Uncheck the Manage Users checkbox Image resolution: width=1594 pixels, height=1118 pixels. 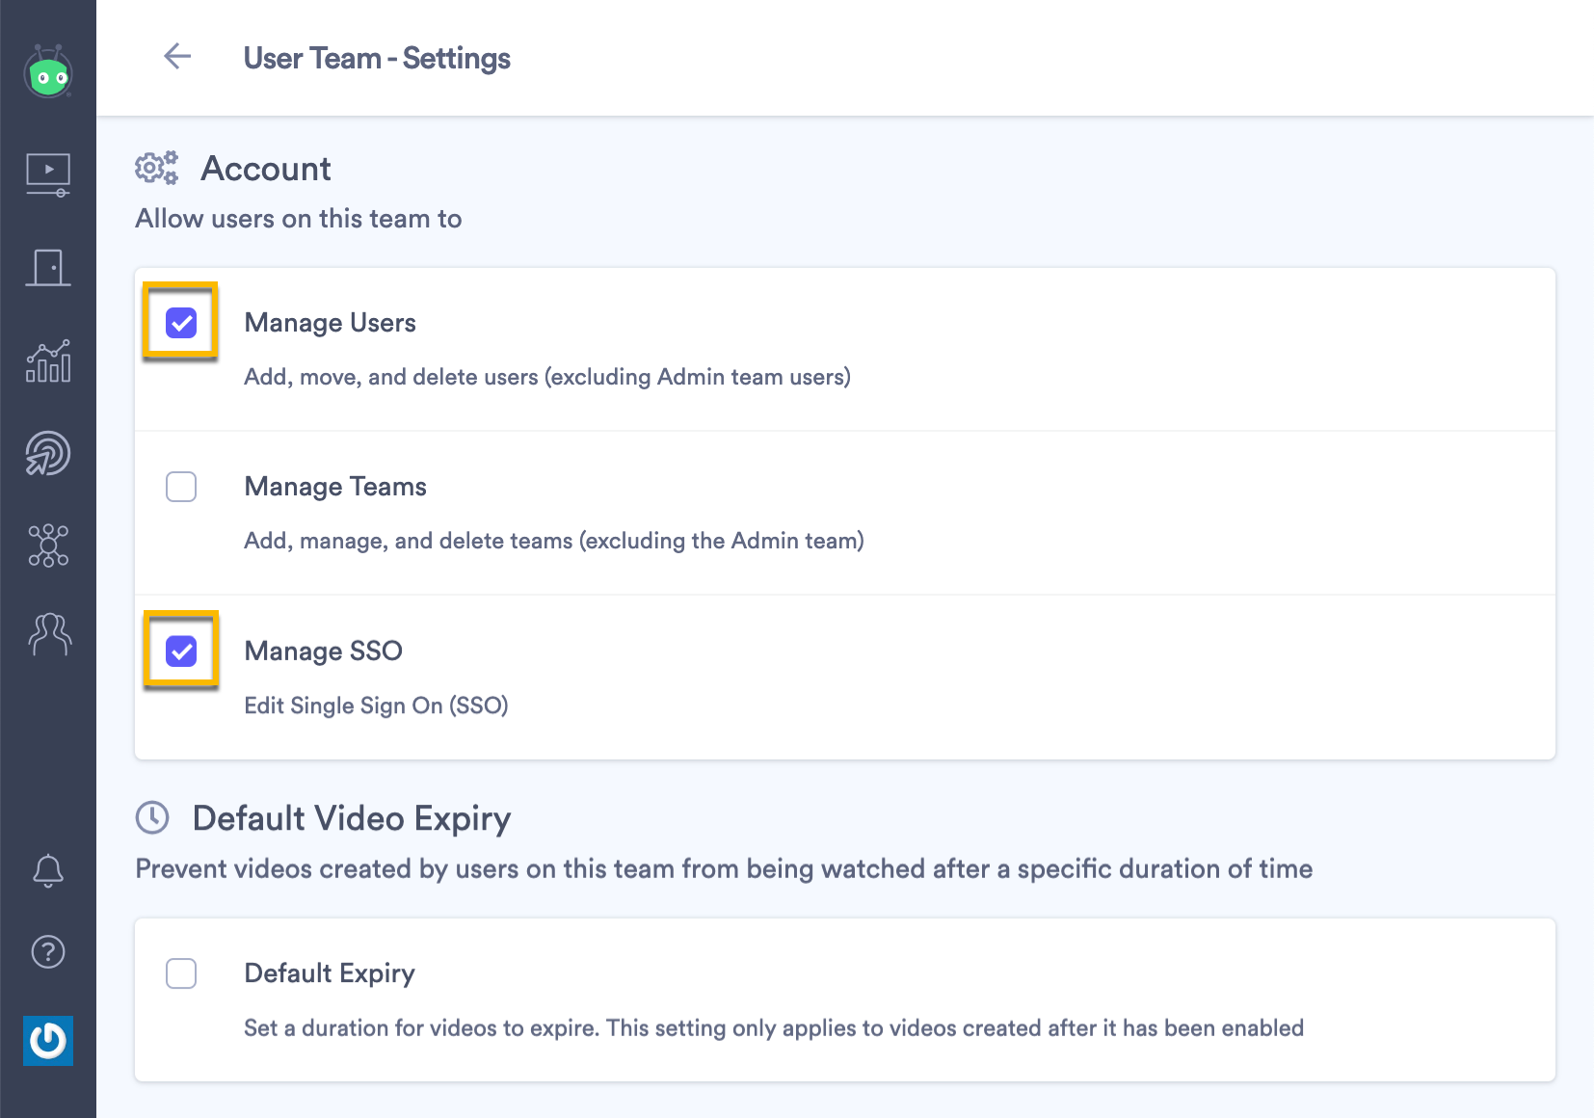pyautogui.click(x=181, y=323)
